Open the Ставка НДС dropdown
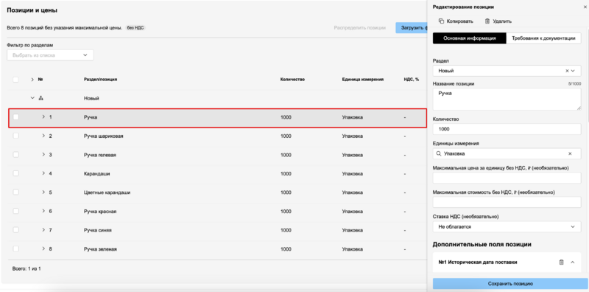The width and height of the screenshot is (589, 292). 507,227
